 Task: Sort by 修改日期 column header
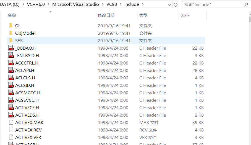click(x=106, y=15)
